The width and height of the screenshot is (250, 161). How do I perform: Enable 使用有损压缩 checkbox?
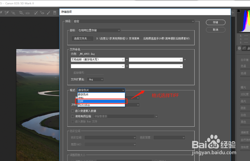(x=72, y=116)
